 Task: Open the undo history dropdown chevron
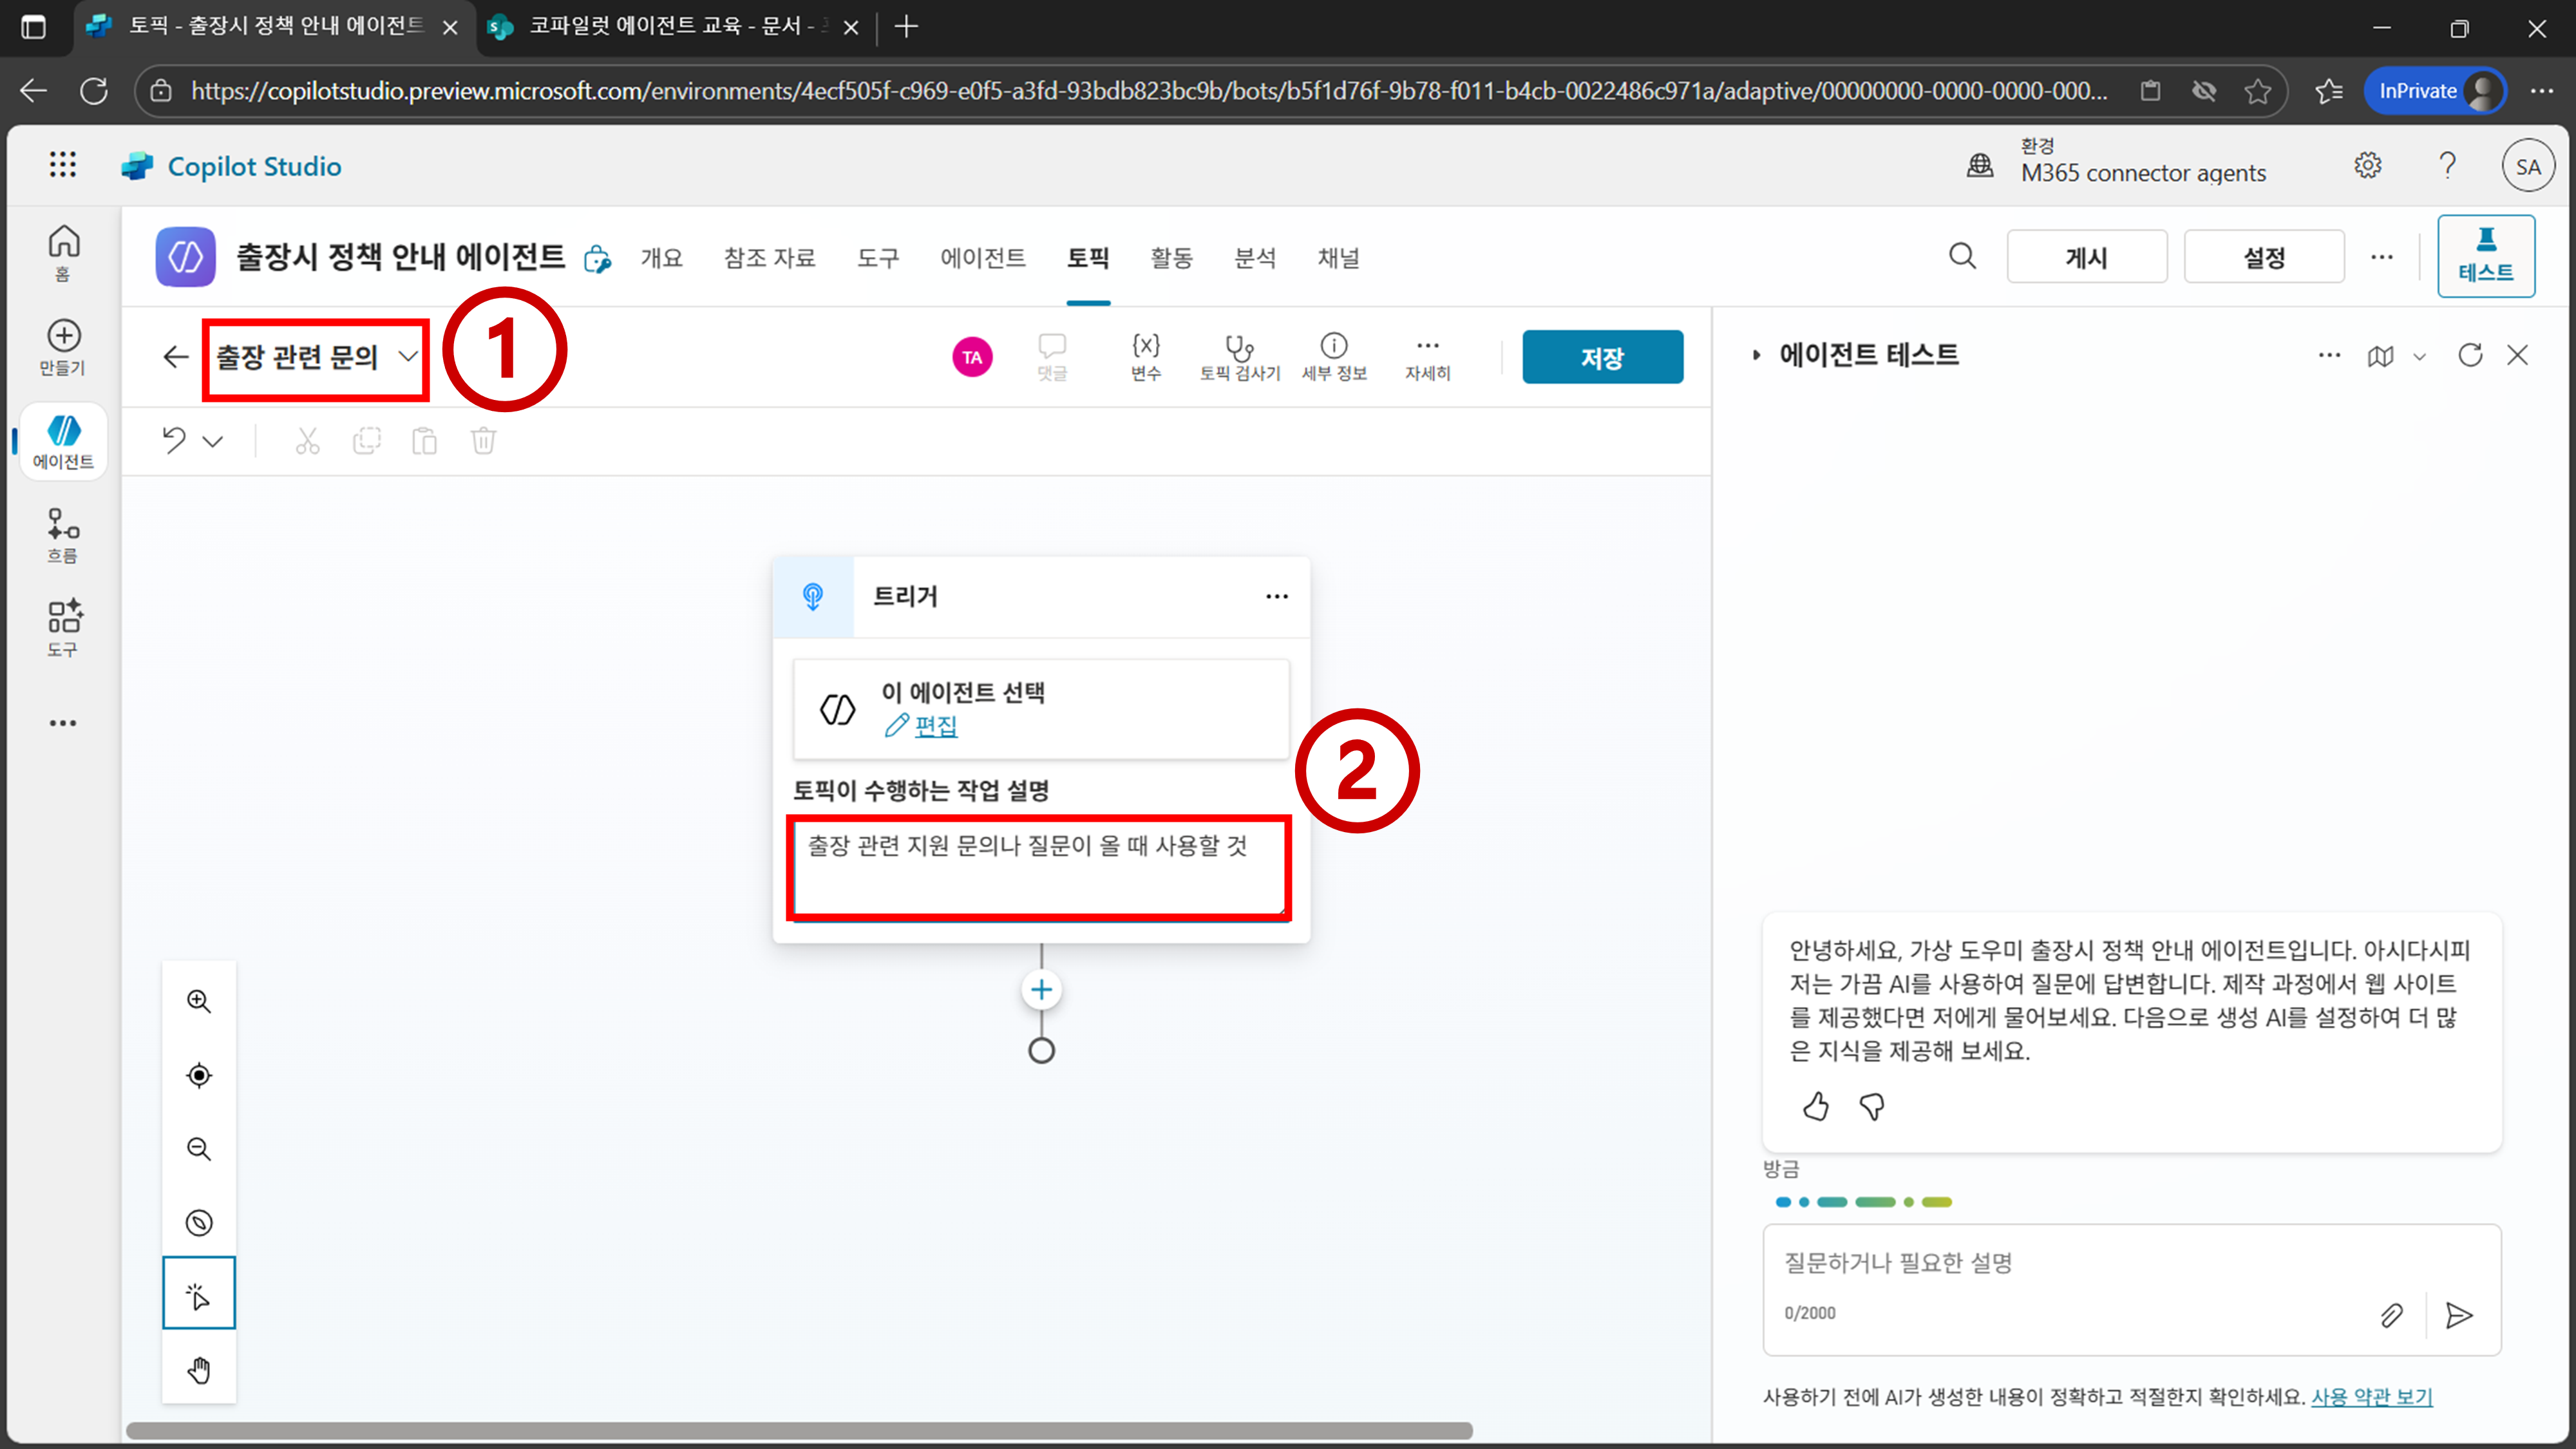[x=213, y=441]
